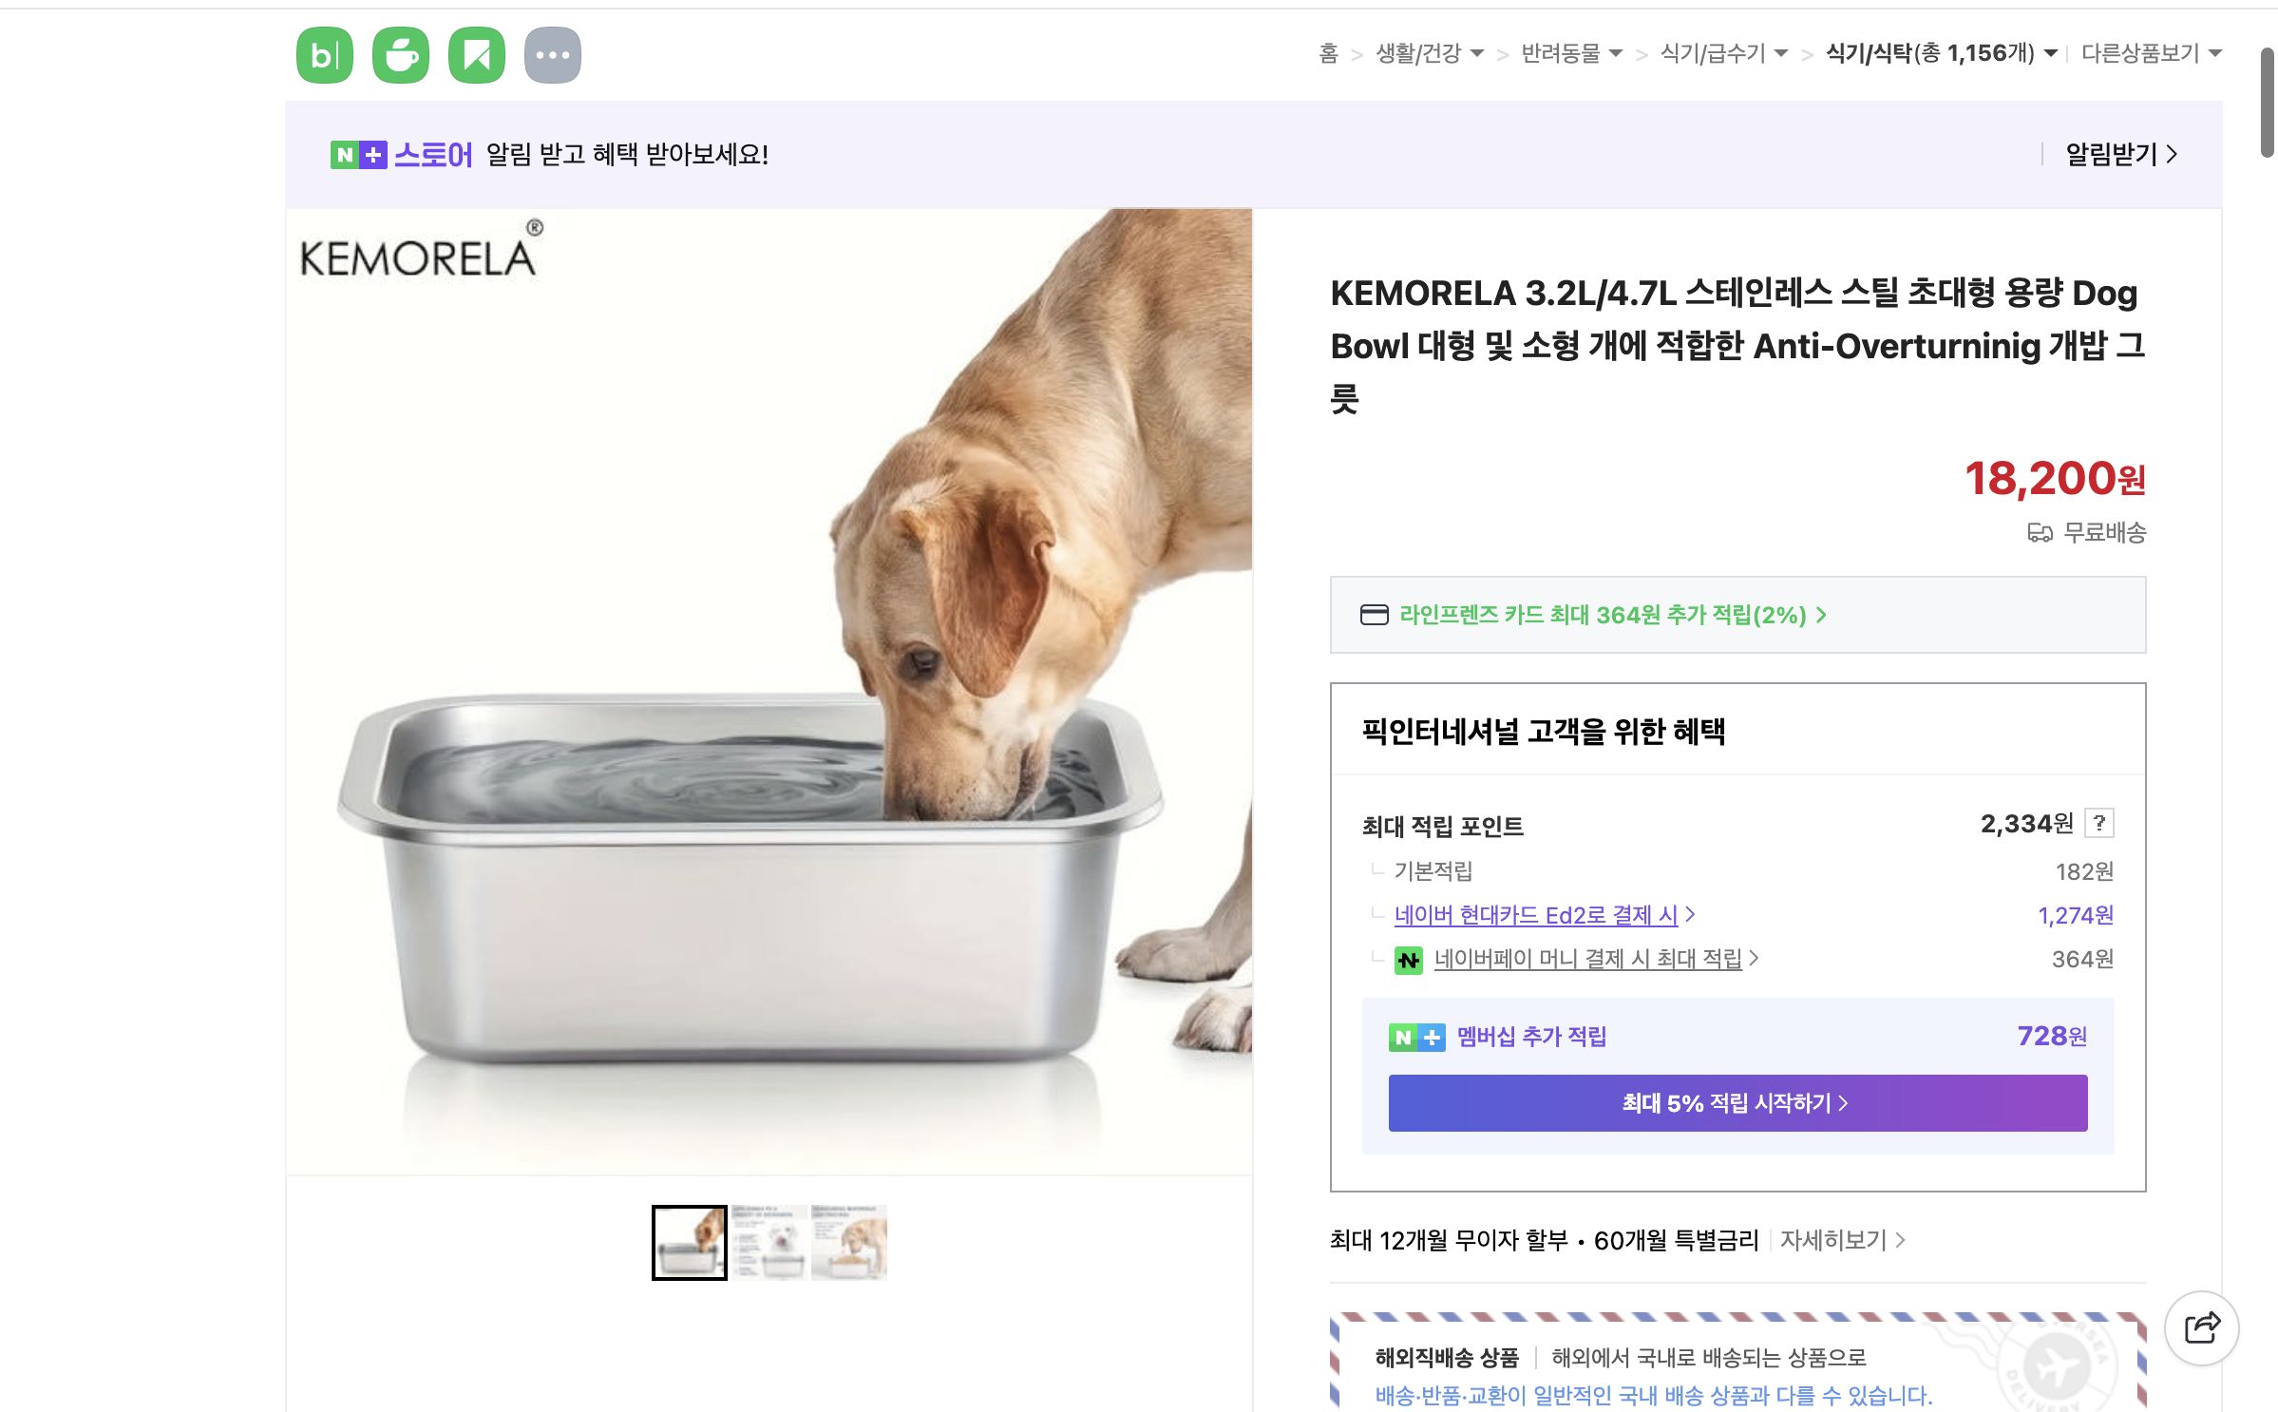The width and height of the screenshot is (2278, 1412).
Task: Select 반려동물 in the breadcrumb
Action: 1573,54
